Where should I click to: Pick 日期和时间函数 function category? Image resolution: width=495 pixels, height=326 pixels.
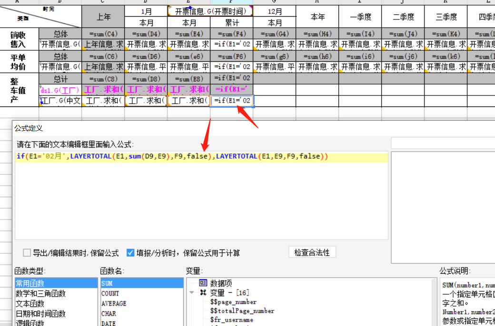40,314
